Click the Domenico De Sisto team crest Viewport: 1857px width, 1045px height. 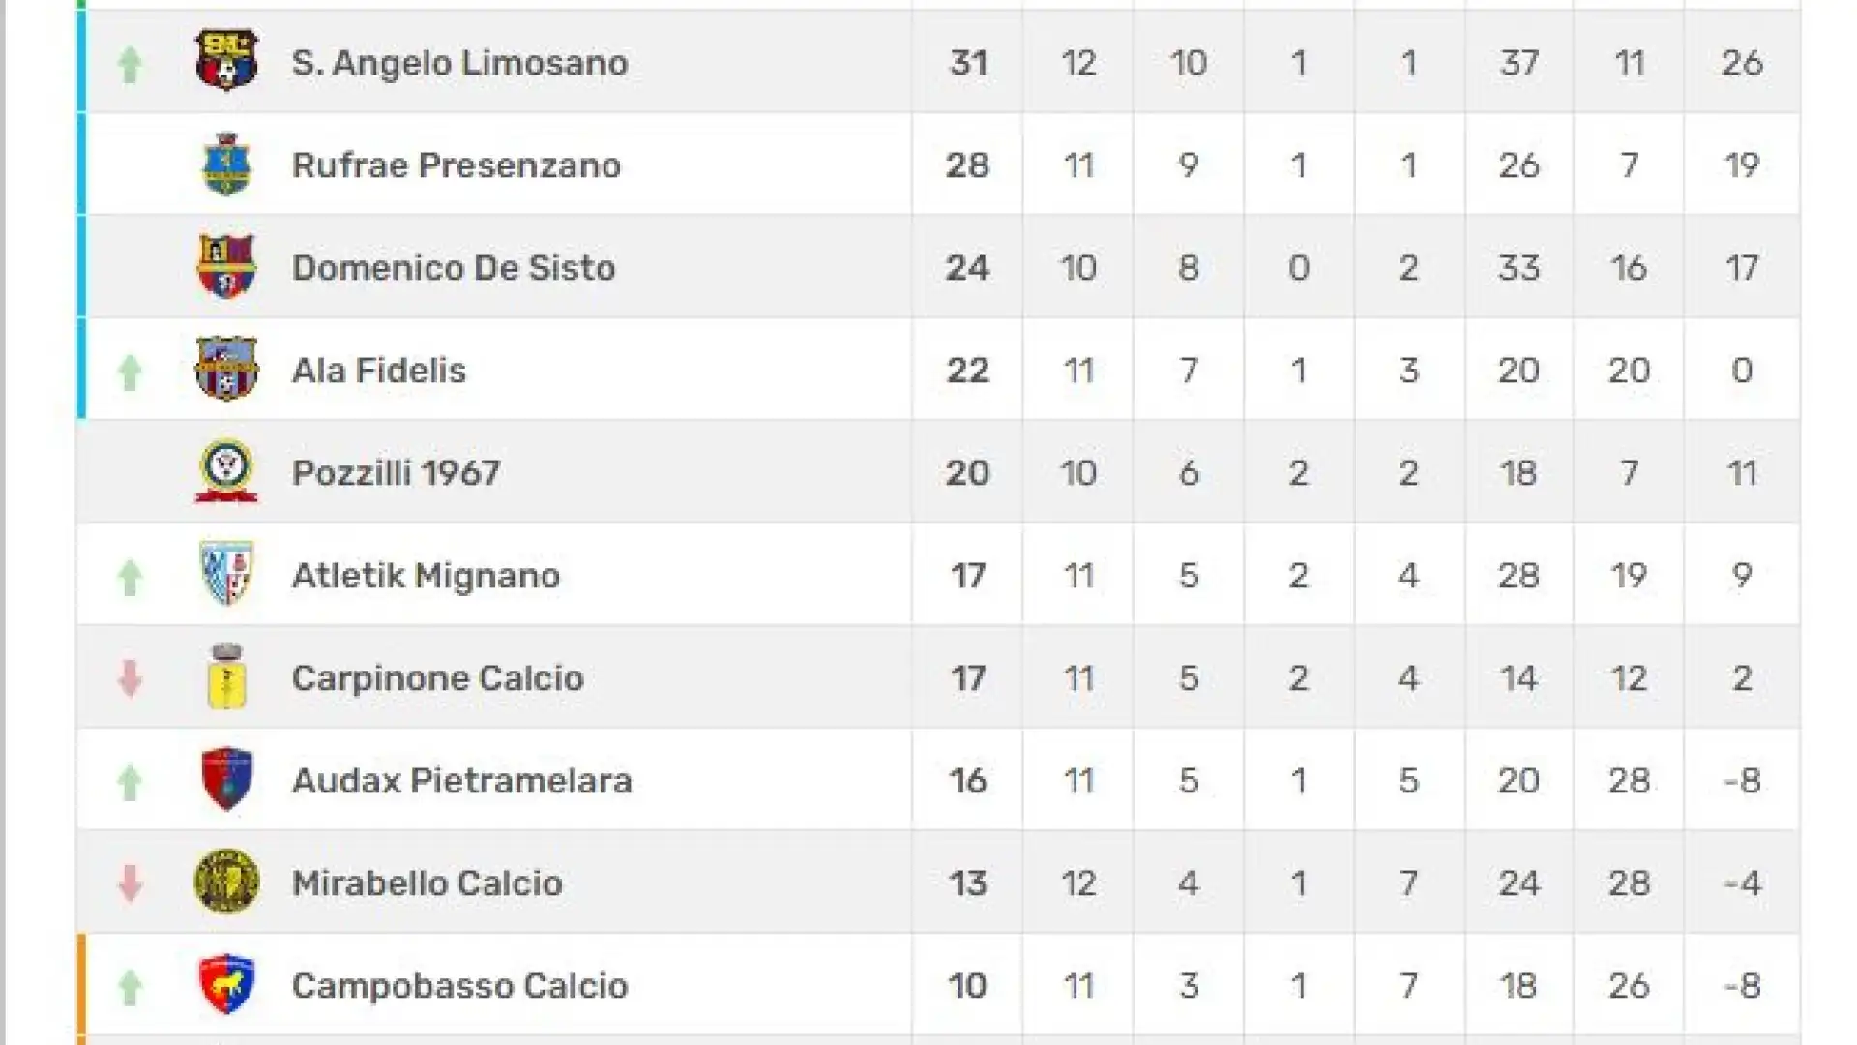point(226,266)
